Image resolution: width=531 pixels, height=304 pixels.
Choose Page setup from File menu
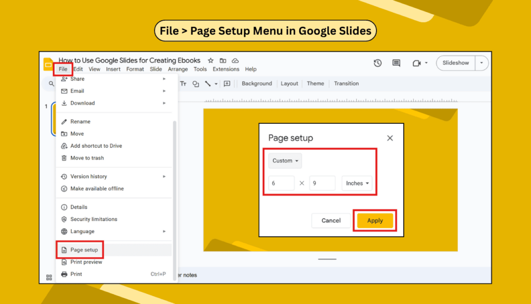click(x=84, y=250)
